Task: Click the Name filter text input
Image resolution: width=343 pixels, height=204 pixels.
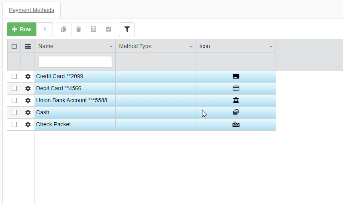Action: pyautogui.click(x=75, y=62)
